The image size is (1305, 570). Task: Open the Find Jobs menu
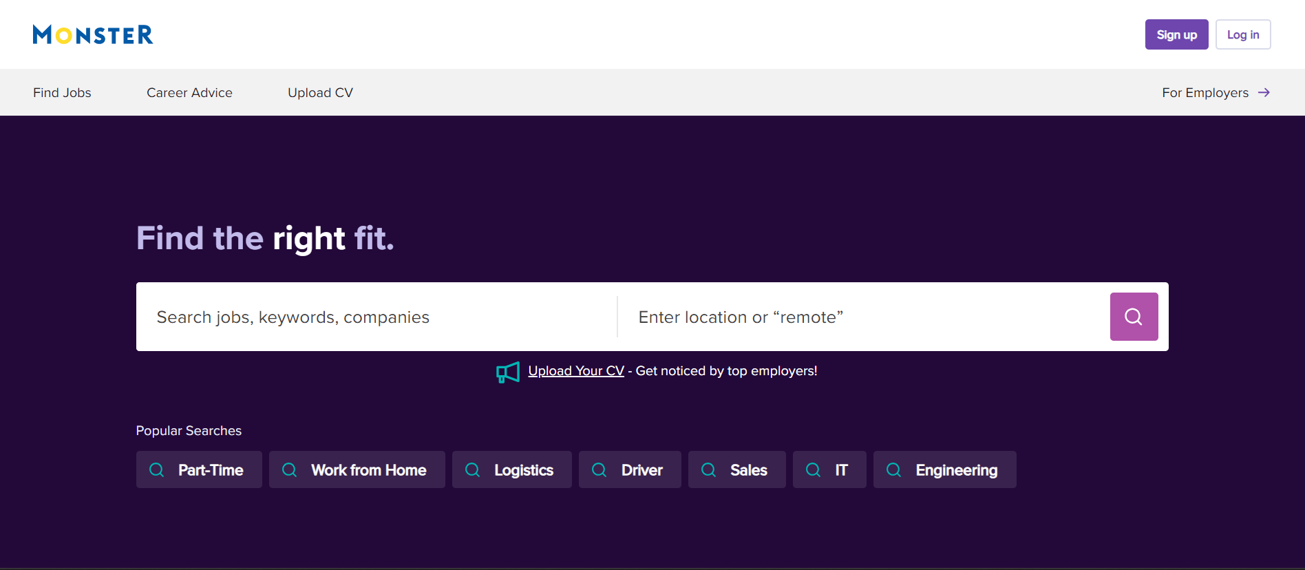[x=62, y=92]
